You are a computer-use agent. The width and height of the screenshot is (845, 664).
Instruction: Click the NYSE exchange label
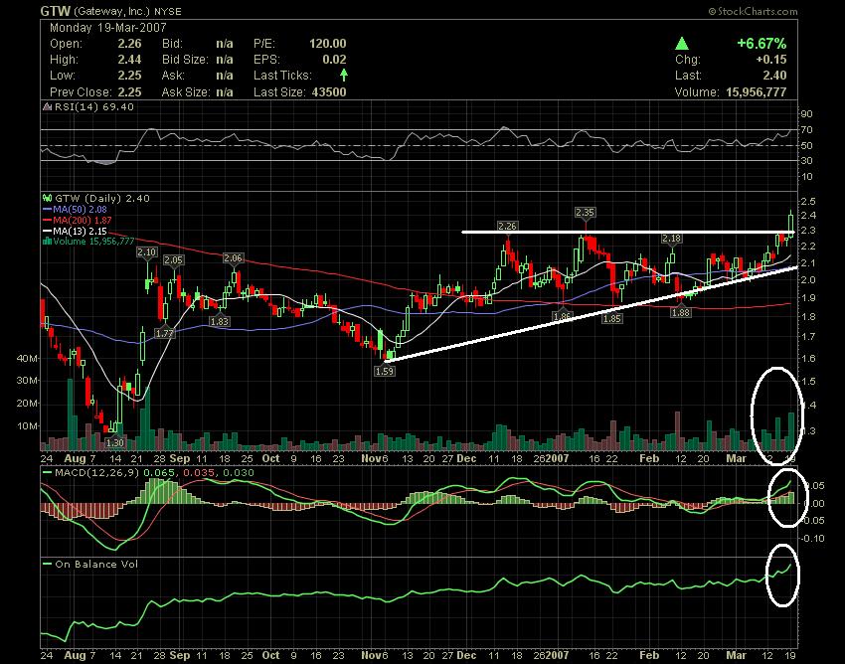click(168, 11)
